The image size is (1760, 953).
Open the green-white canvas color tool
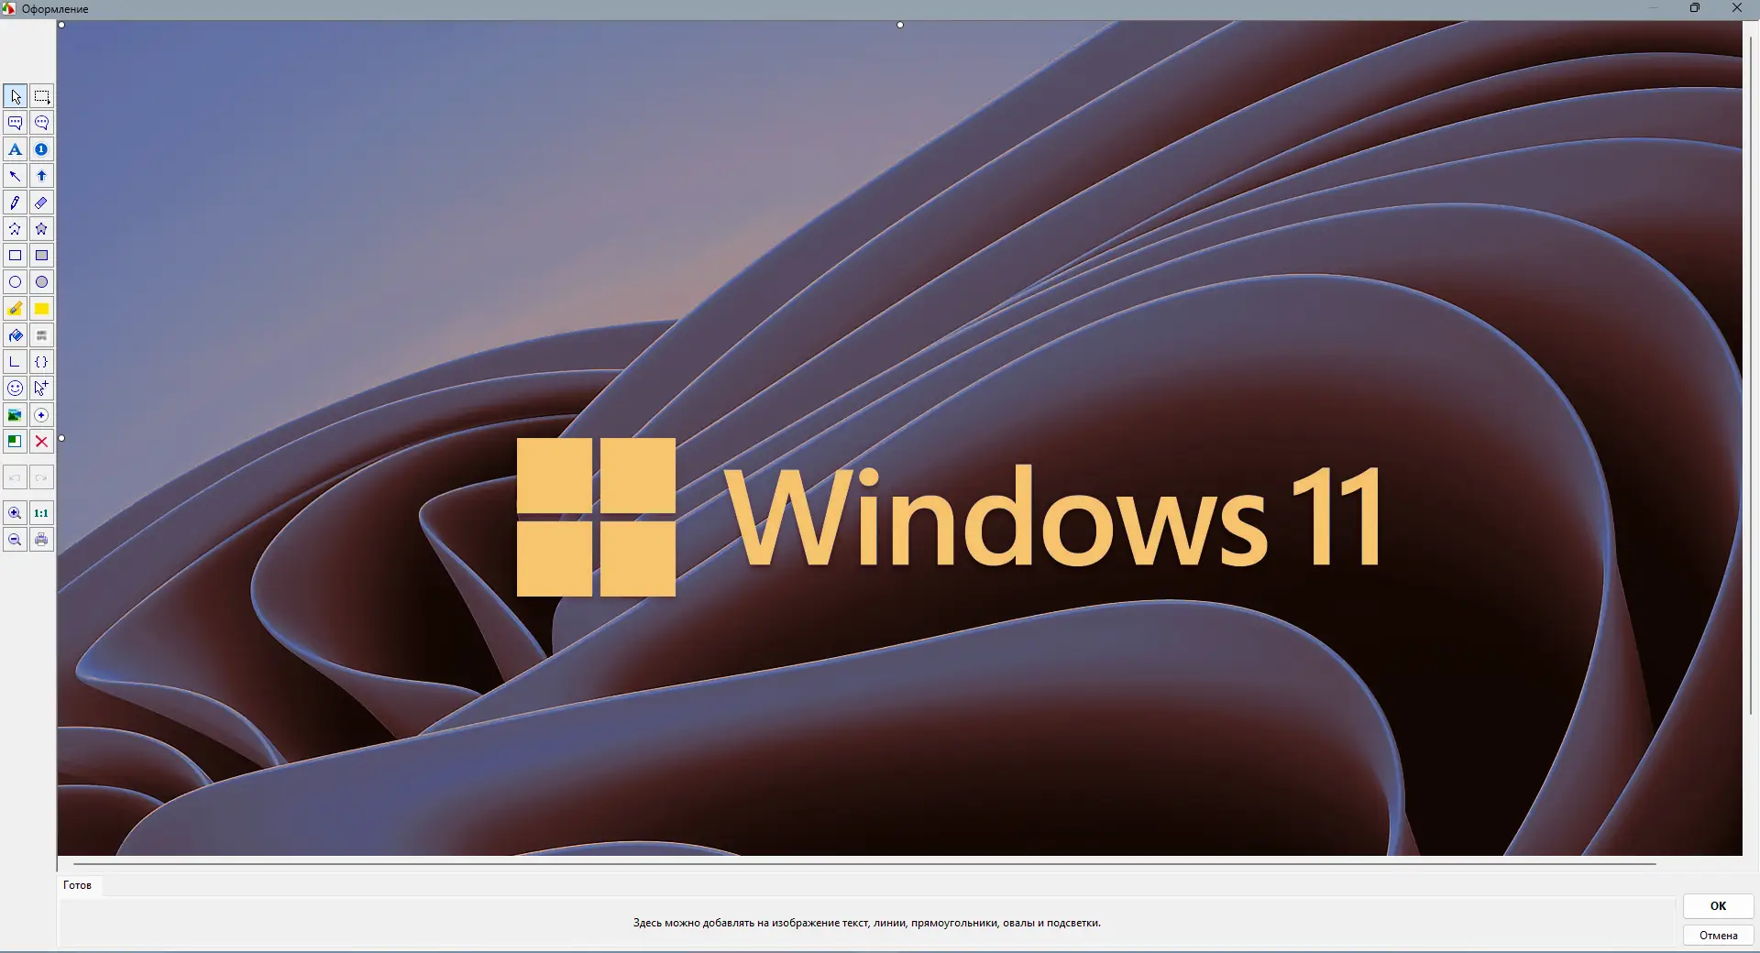(x=15, y=442)
